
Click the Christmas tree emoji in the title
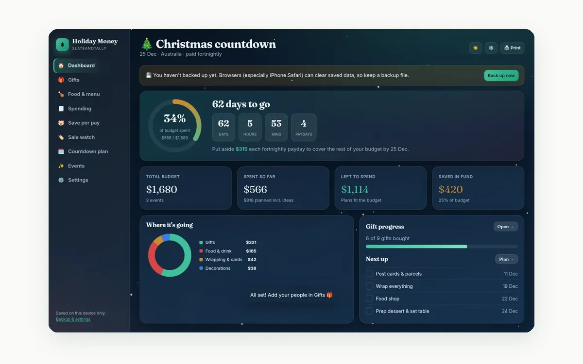click(147, 44)
